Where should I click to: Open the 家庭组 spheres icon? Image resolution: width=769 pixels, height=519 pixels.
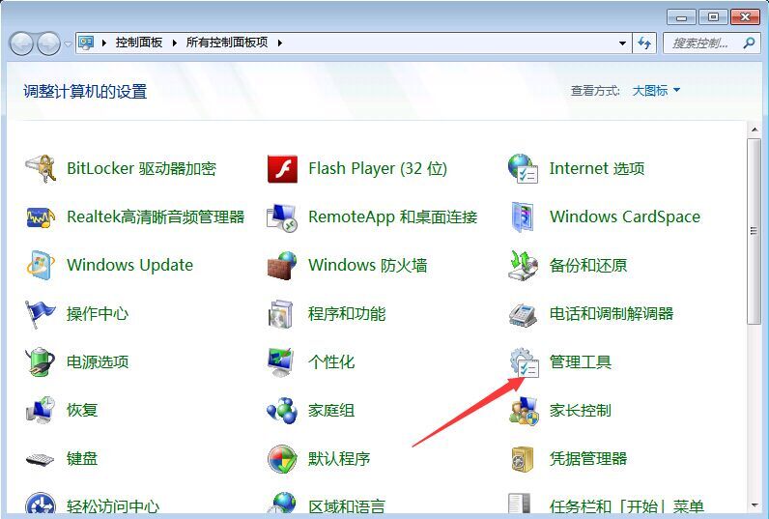click(x=282, y=410)
